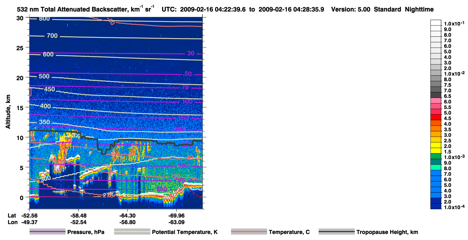Click the 800 K potential temperature contour label

[44, 19]
